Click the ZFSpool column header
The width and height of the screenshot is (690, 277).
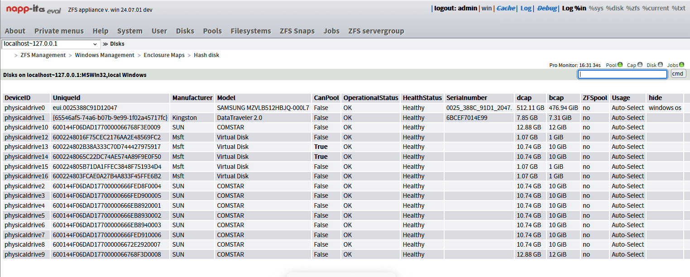(595, 98)
